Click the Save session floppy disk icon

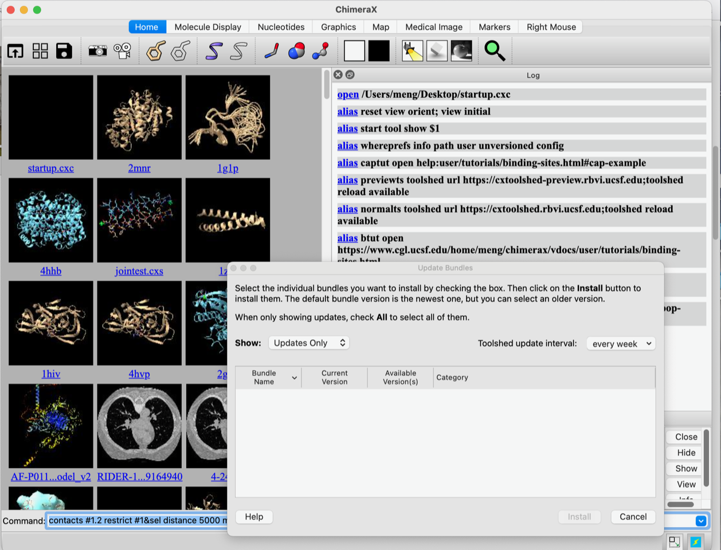coord(64,51)
